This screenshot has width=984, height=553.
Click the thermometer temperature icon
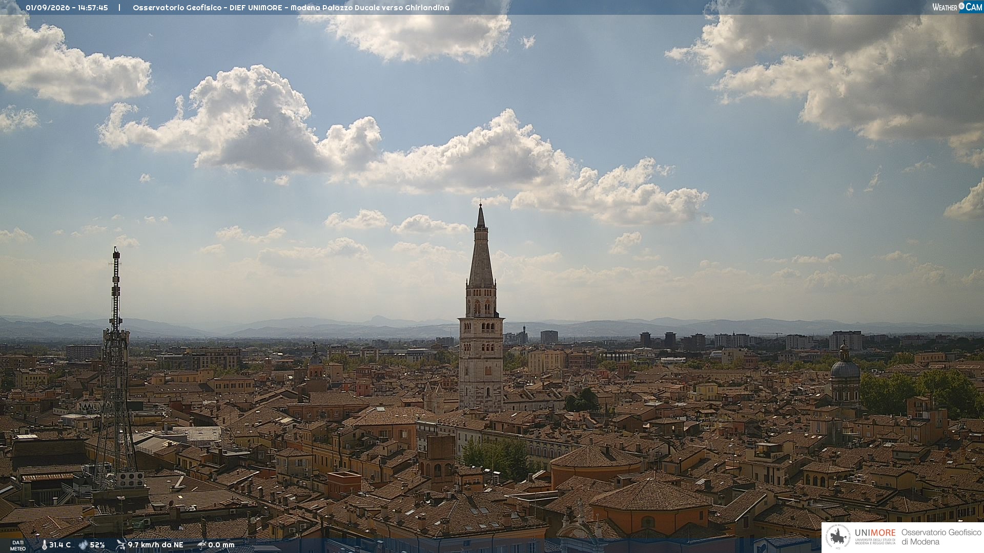pos(44,545)
